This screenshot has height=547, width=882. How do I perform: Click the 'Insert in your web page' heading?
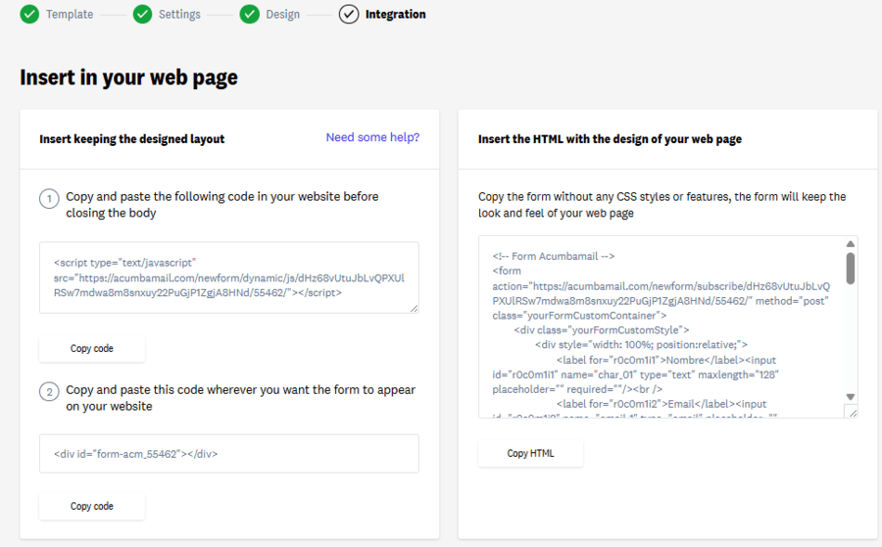[x=128, y=77]
